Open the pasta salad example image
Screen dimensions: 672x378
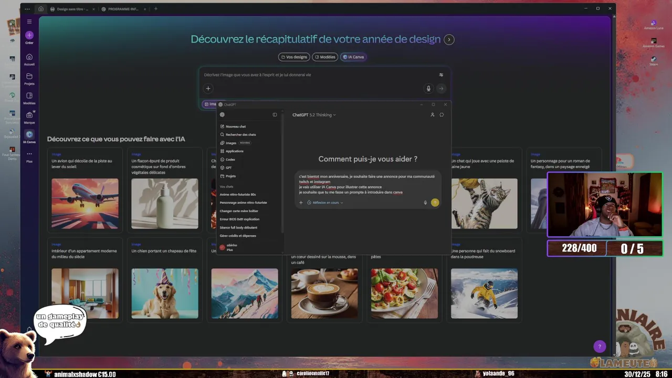[x=404, y=293]
